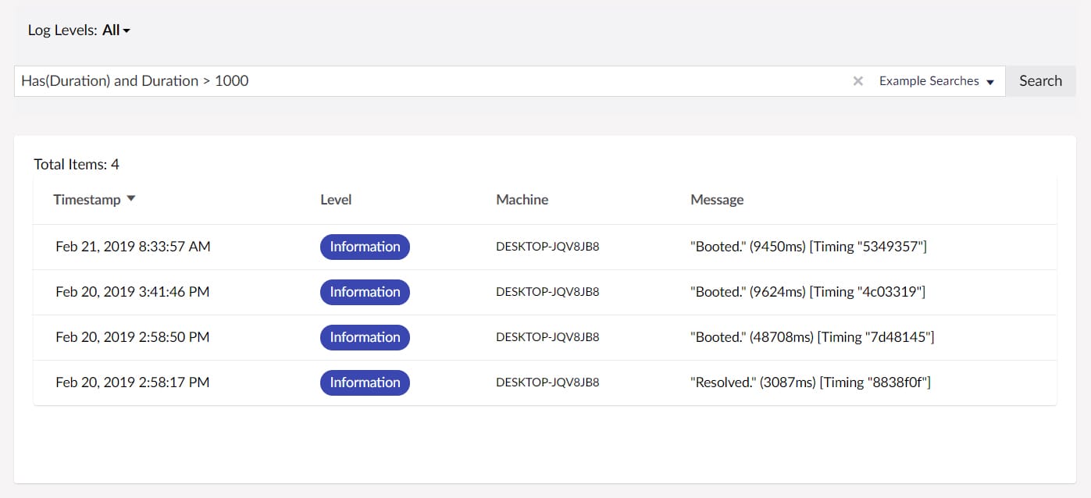Click the Message column header
The width and height of the screenshot is (1091, 498).
[717, 200]
